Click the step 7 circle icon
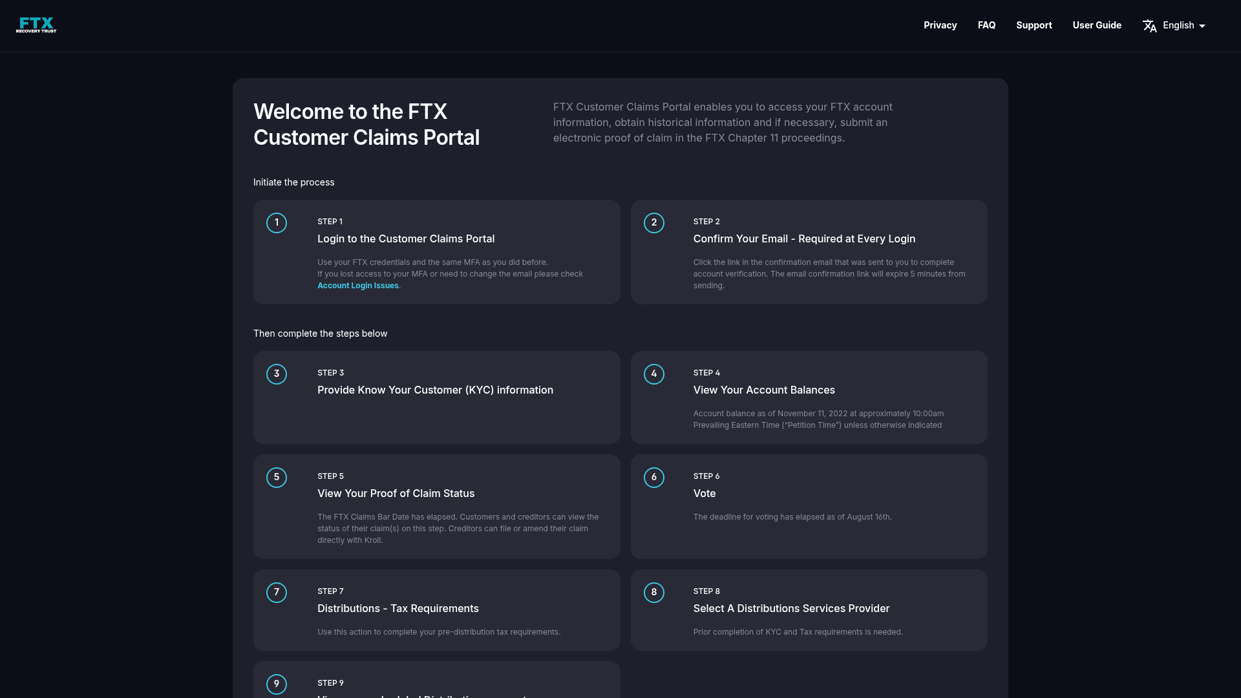 coord(277,593)
